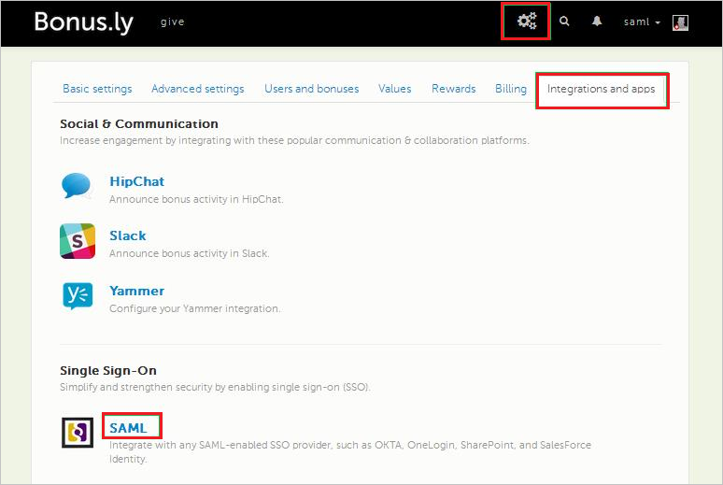Click the SAML logo icon
This screenshot has width=723, height=485.
point(78,433)
